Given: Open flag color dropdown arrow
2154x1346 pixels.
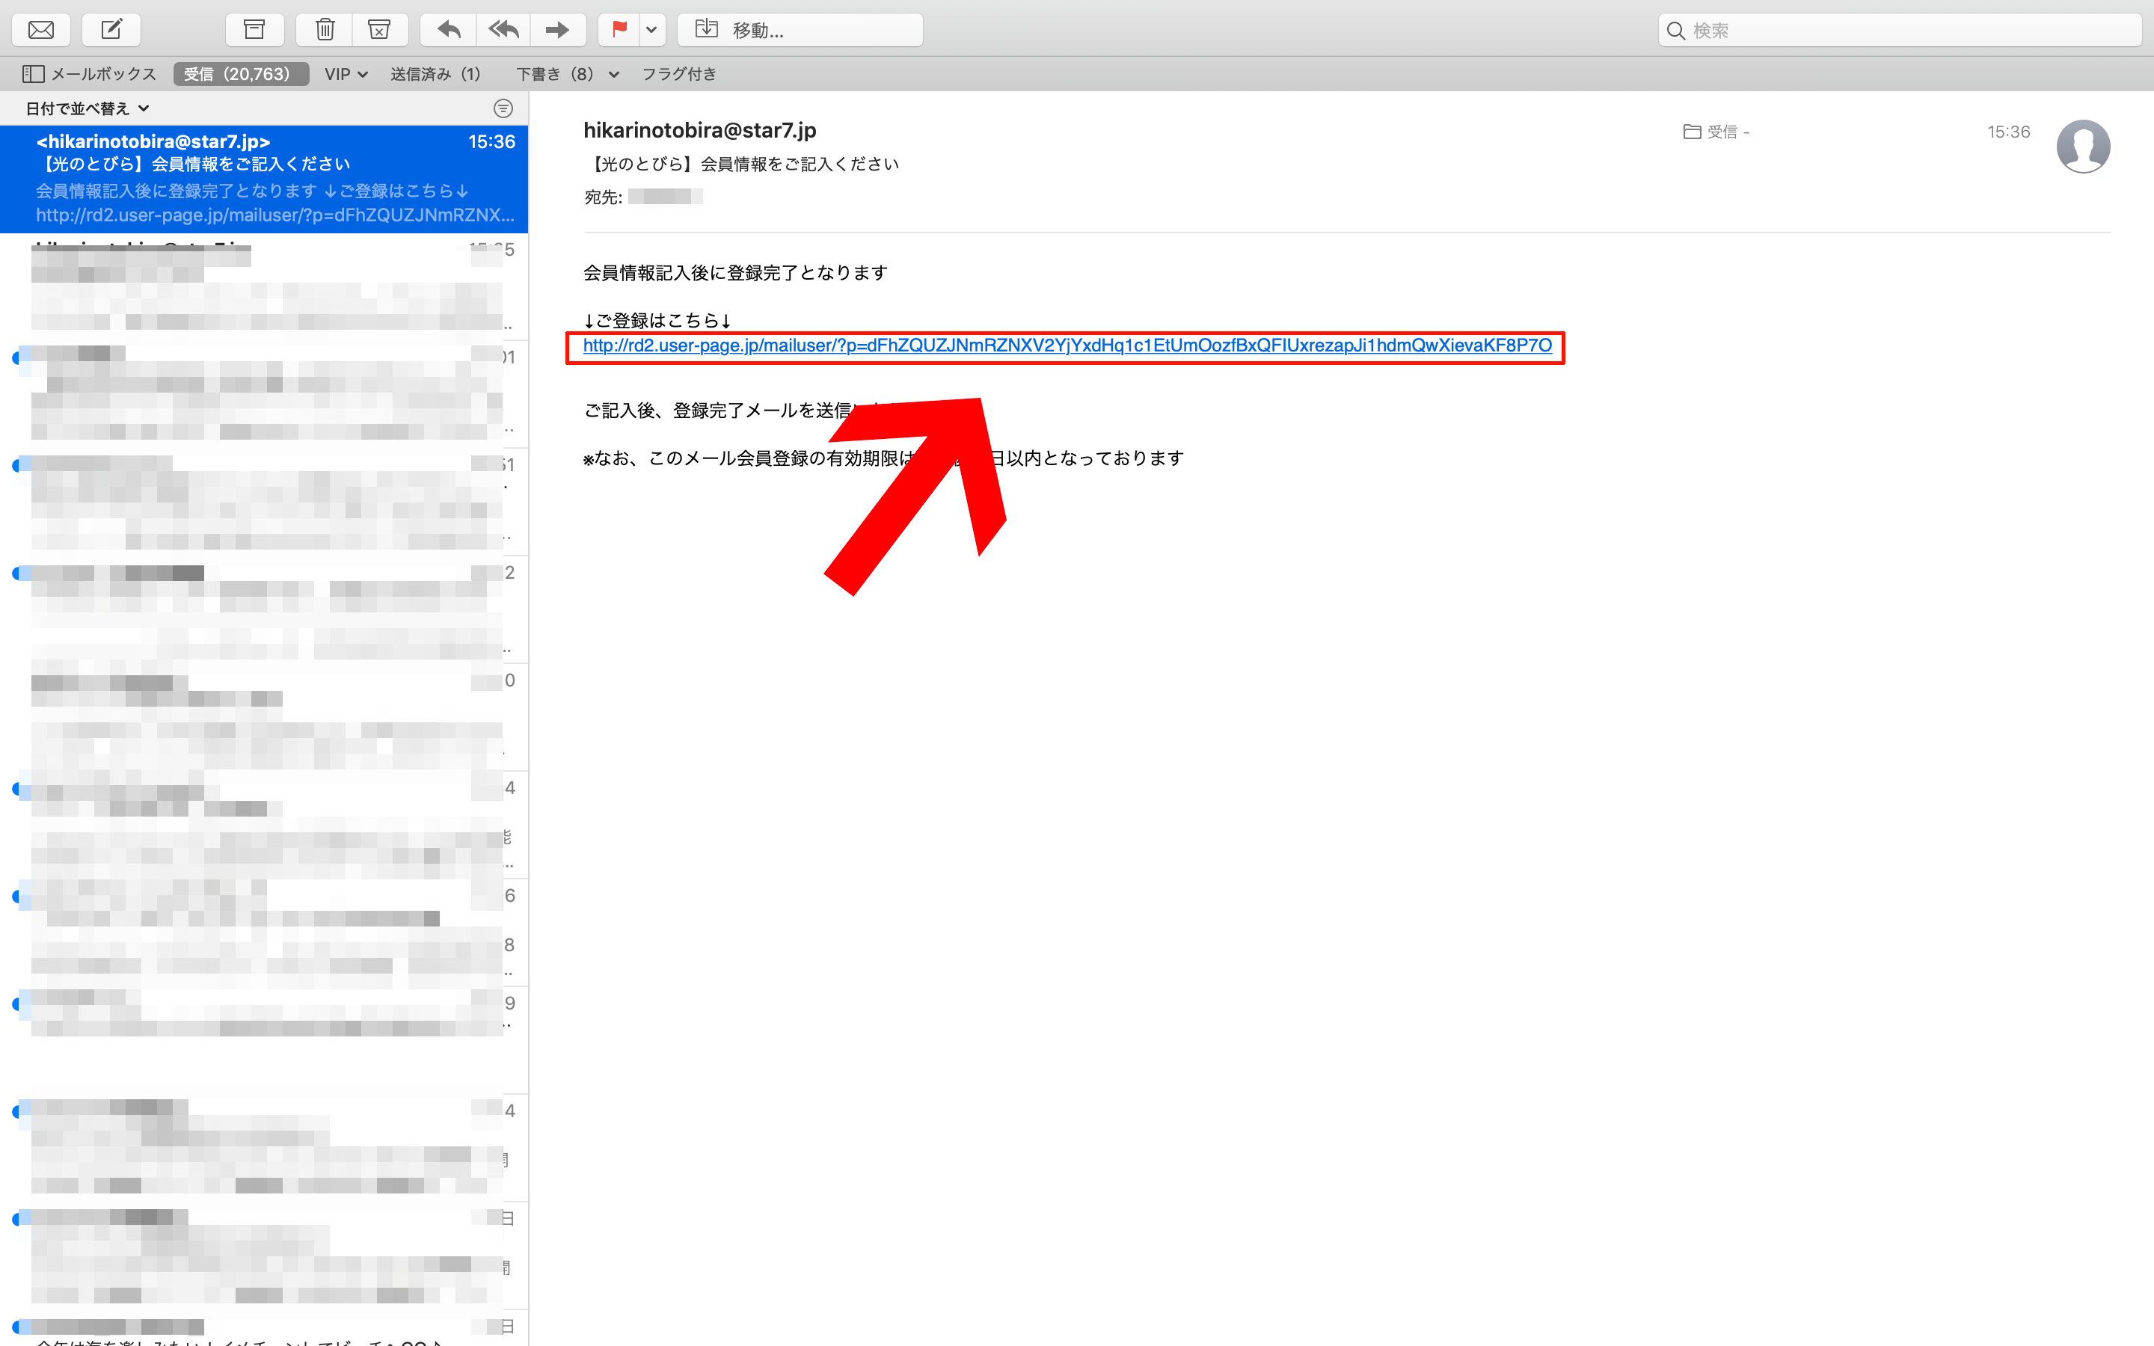Looking at the screenshot, I should [651, 29].
